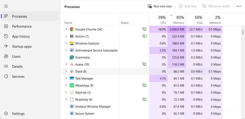The width and height of the screenshot is (245, 119).
Task: Select Slack's 0.1 Mbps network cell
Action: coord(213,71)
